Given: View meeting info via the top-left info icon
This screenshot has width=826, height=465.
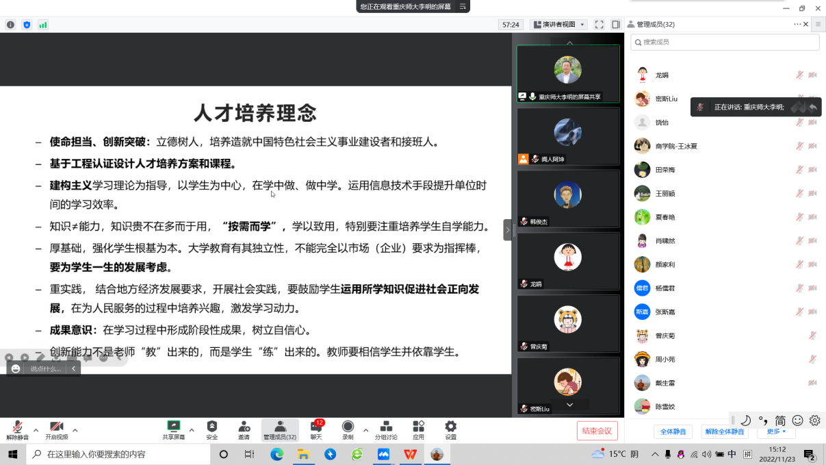Looking at the screenshot, I should click(x=10, y=24).
